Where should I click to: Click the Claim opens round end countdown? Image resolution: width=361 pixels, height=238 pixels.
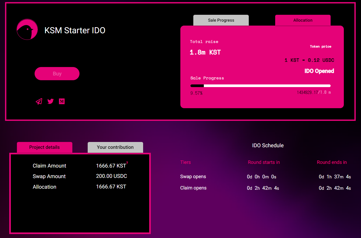point(335,188)
